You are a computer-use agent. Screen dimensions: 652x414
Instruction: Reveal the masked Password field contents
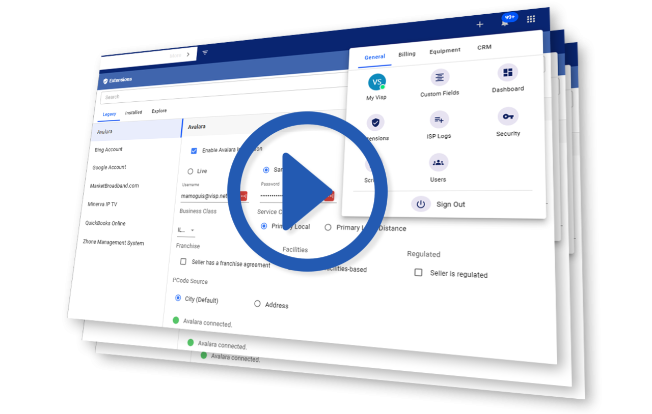329,195
